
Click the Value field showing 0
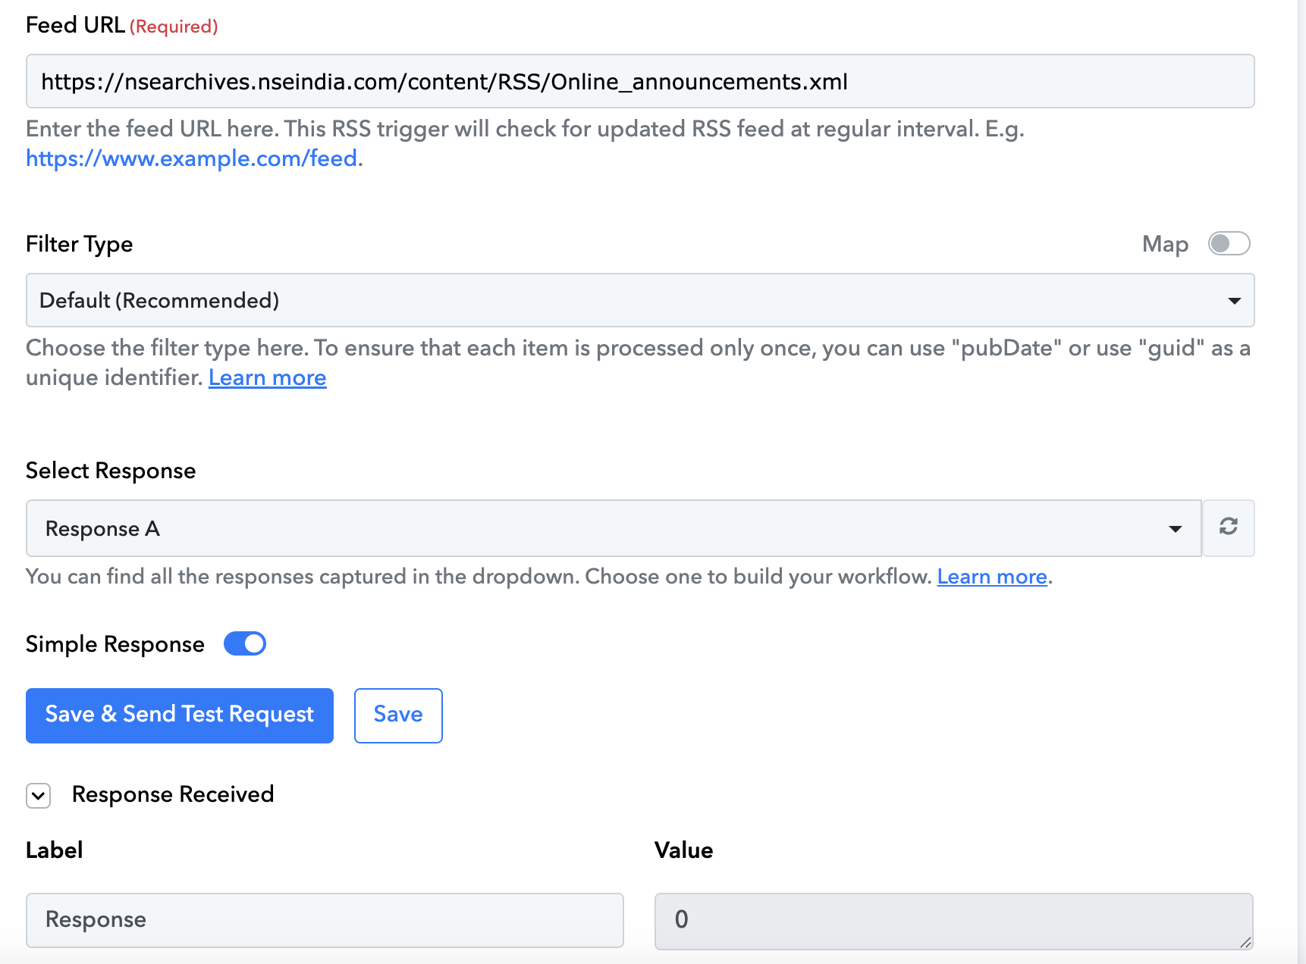coord(953,921)
